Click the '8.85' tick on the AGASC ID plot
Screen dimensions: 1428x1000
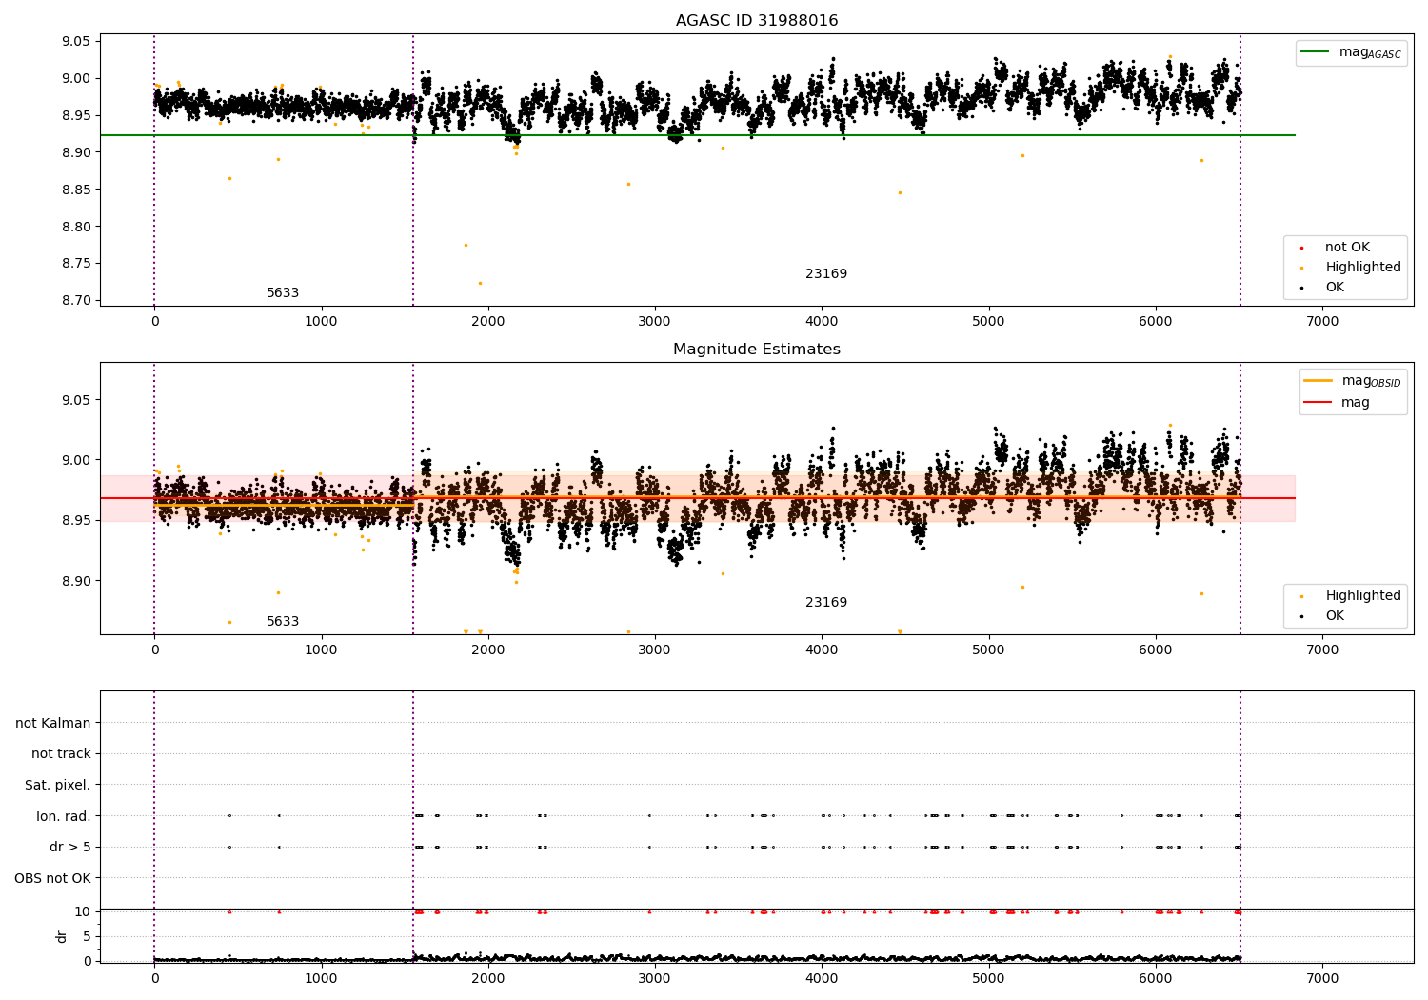tap(75, 190)
